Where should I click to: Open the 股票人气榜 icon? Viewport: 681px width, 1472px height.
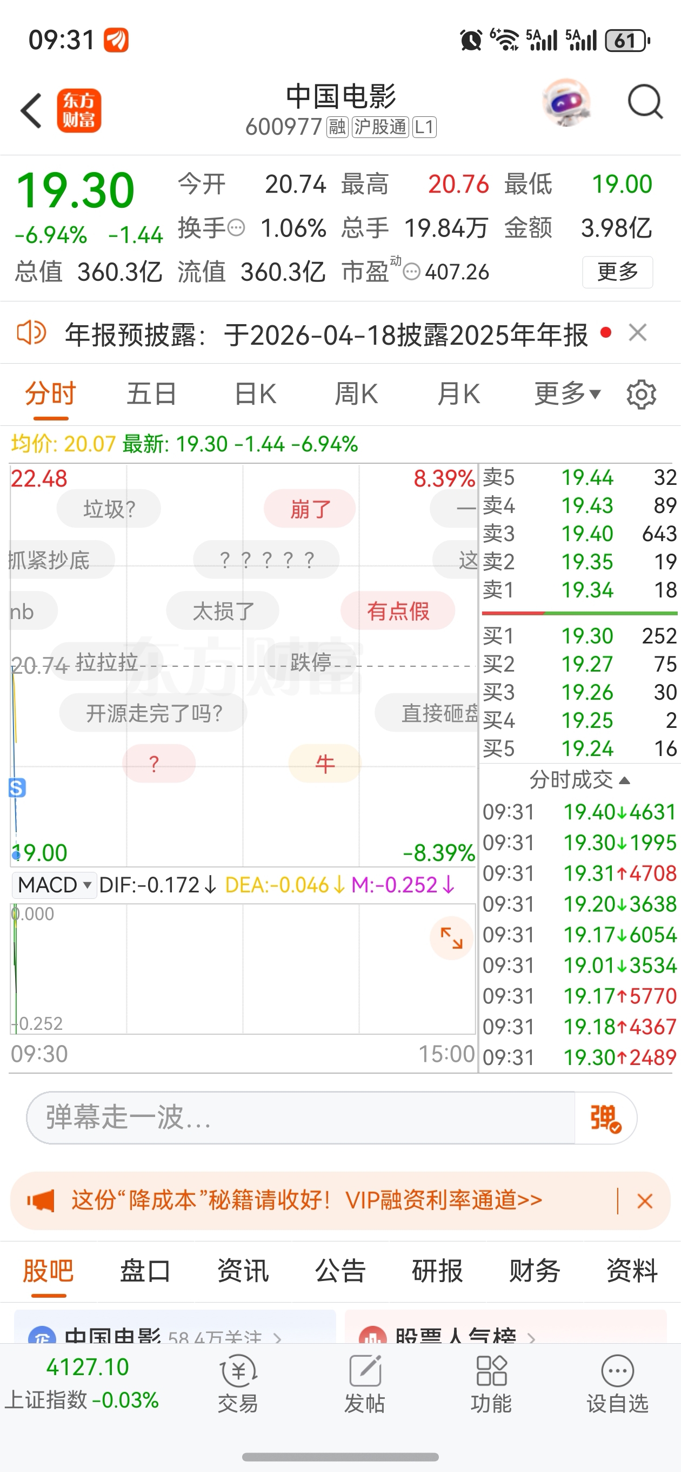click(373, 1336)
